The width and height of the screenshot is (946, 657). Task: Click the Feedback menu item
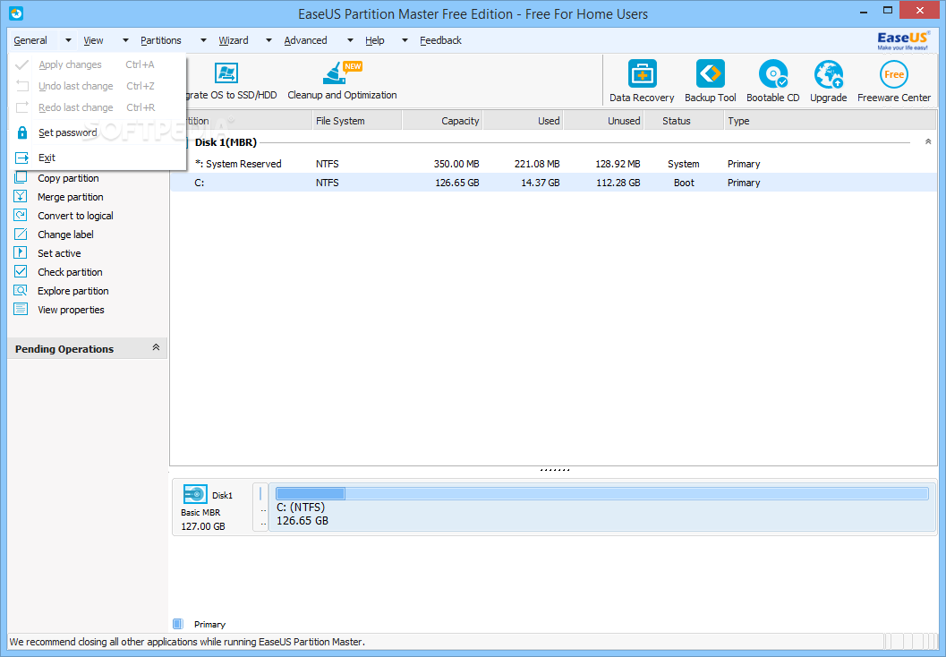click(440, 40)
